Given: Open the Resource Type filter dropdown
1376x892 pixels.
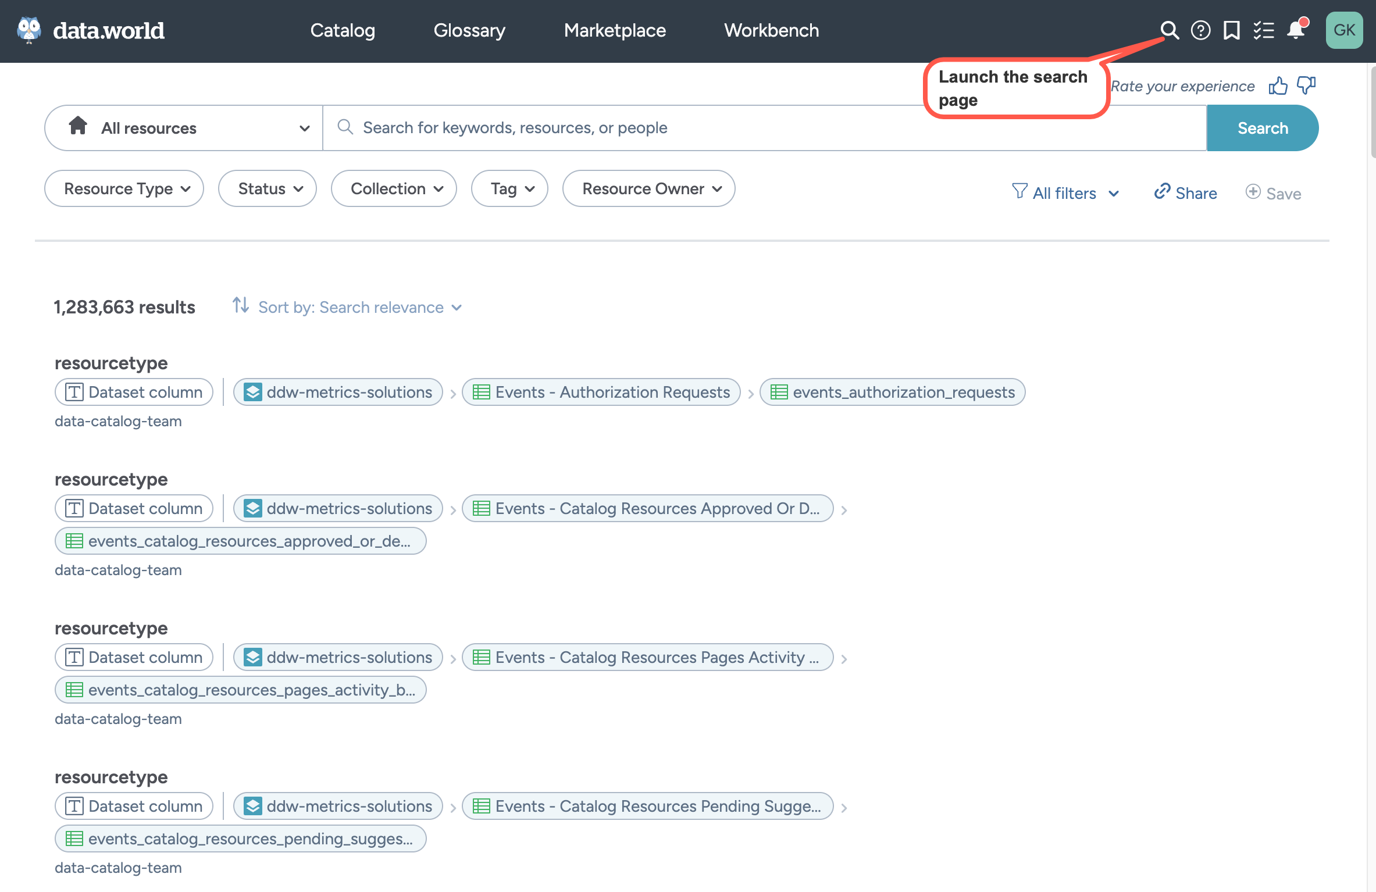Looking at the screenshot, I should click(124, 189).
